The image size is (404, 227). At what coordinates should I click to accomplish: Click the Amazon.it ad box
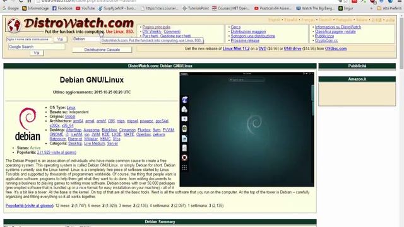[357, 94]
